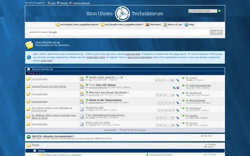This screenshot has width=250, height=156.
Task: Click the Change Language link
Action: pos(81,3)
